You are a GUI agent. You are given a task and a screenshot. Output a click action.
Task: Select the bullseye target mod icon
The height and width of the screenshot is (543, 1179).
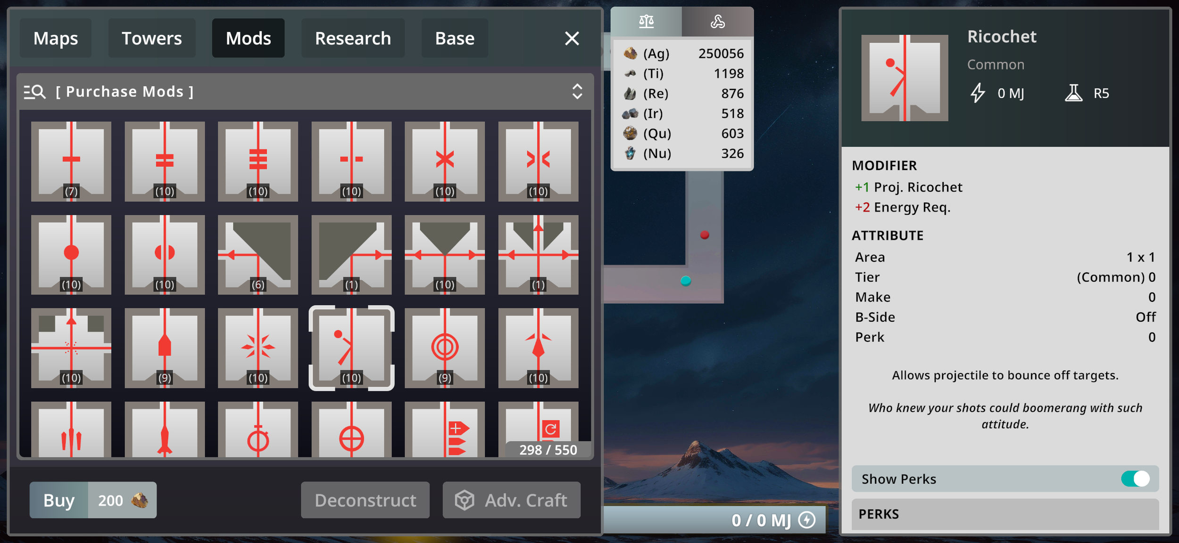[x=444, y=348]
